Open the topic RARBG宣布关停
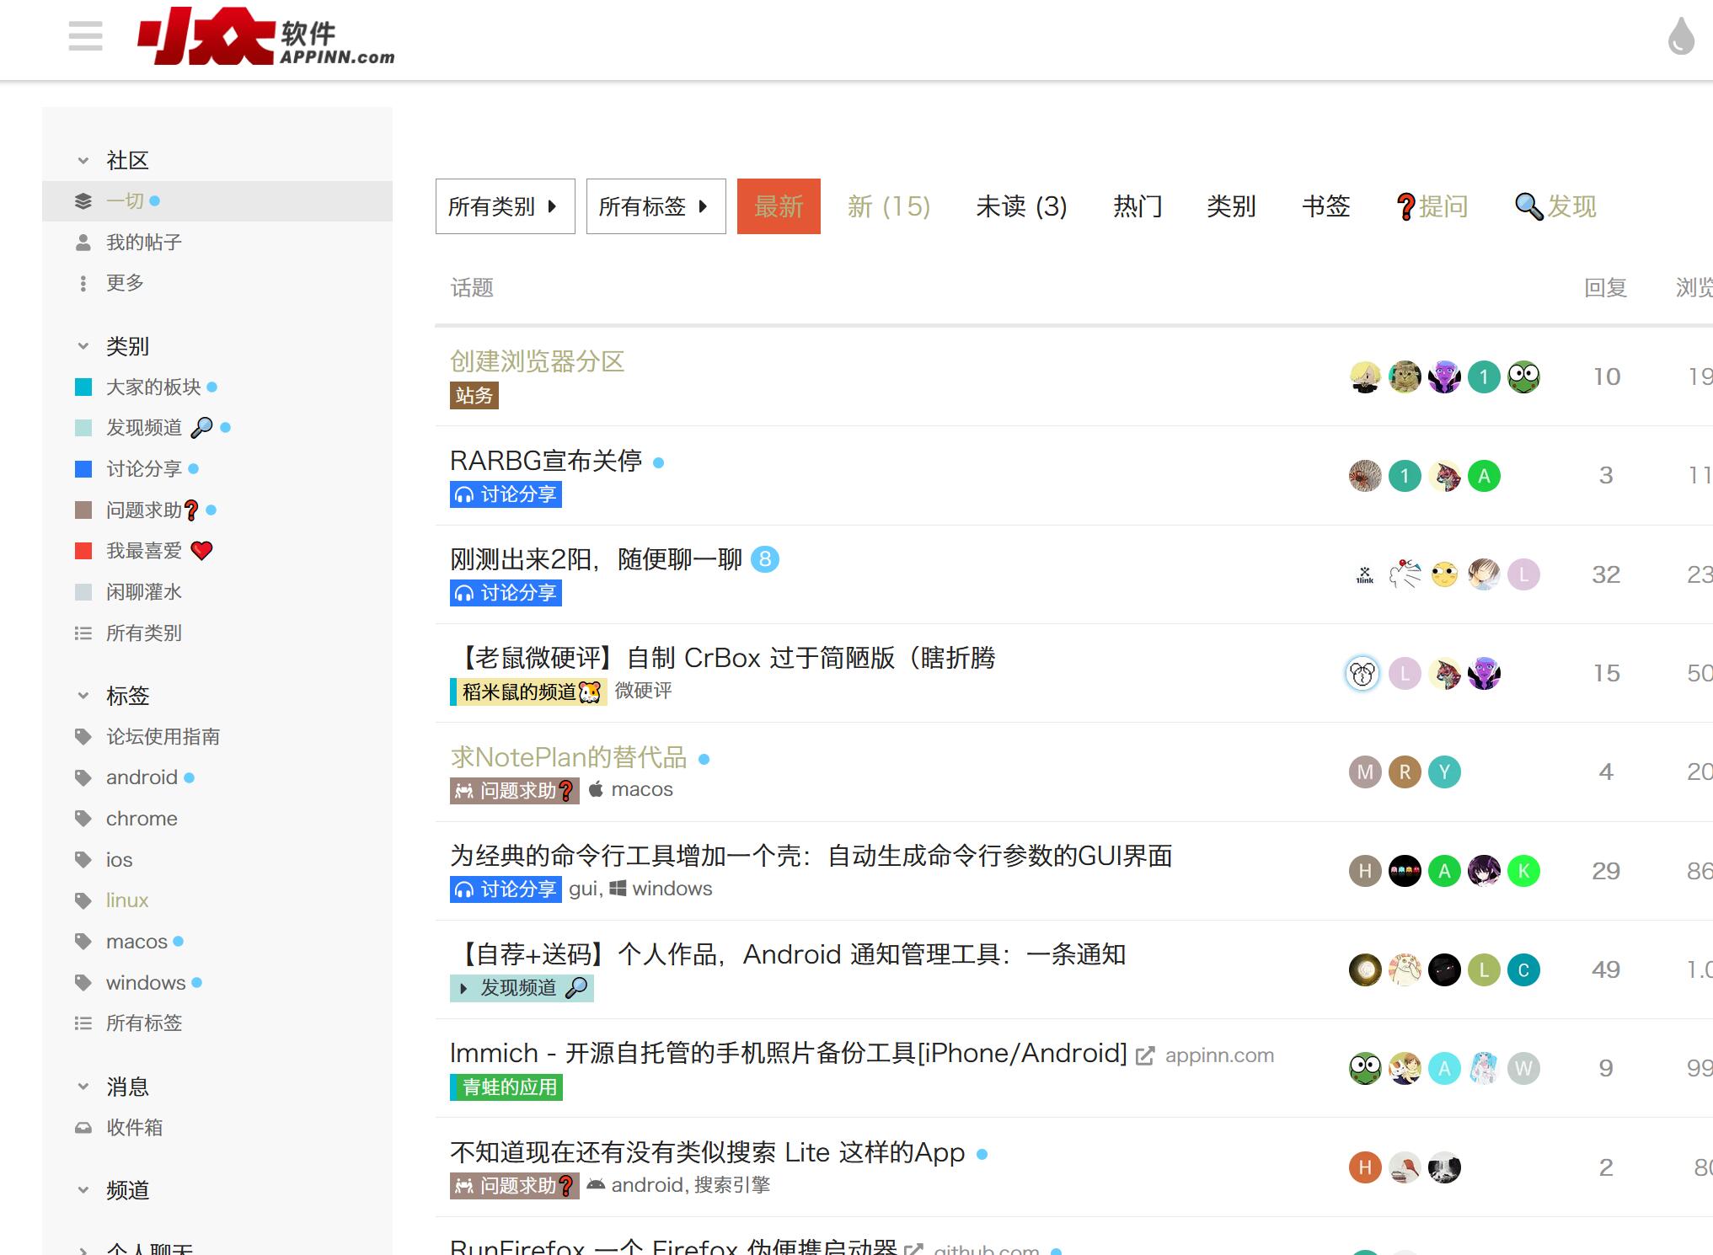This screenshot has height=1255, width=1713. pos(546,461)
